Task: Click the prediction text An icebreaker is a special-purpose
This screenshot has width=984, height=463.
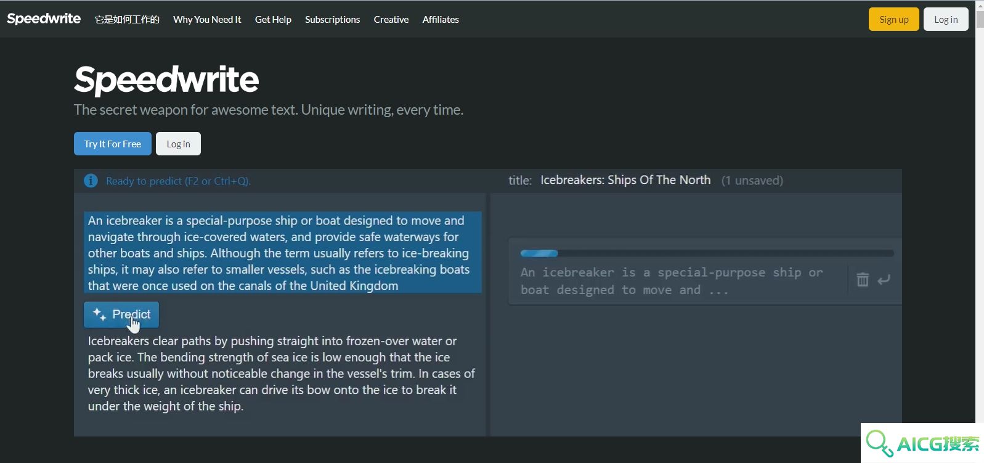Action: tap(672, 281)
